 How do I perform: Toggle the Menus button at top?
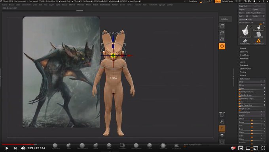(218, 1)
